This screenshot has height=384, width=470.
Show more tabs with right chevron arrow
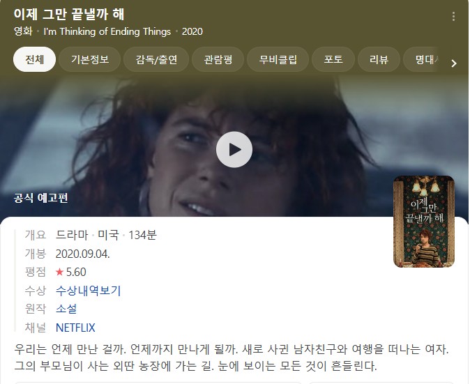454,63
